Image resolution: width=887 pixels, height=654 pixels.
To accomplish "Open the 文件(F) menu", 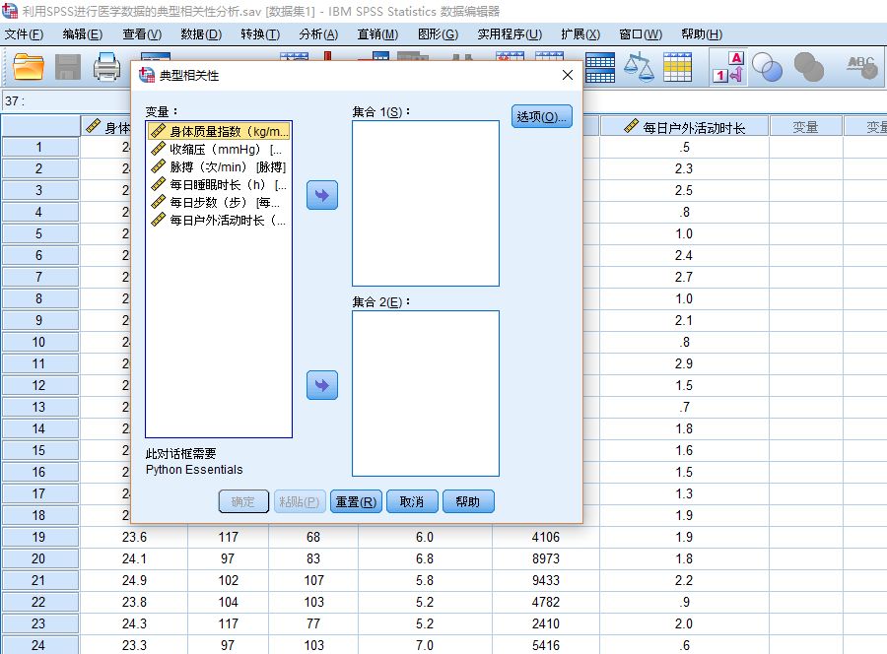I will (x=24, y=34).
